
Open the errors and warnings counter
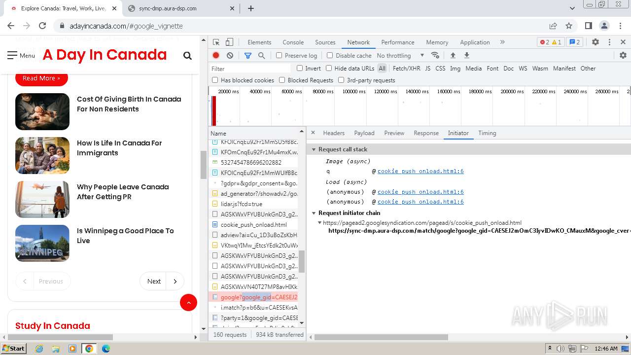[551, 42]
